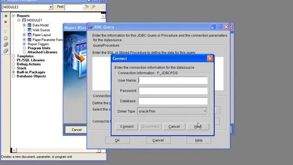Click the Data Model node icon
293x165 pixels.
point(29,25)
